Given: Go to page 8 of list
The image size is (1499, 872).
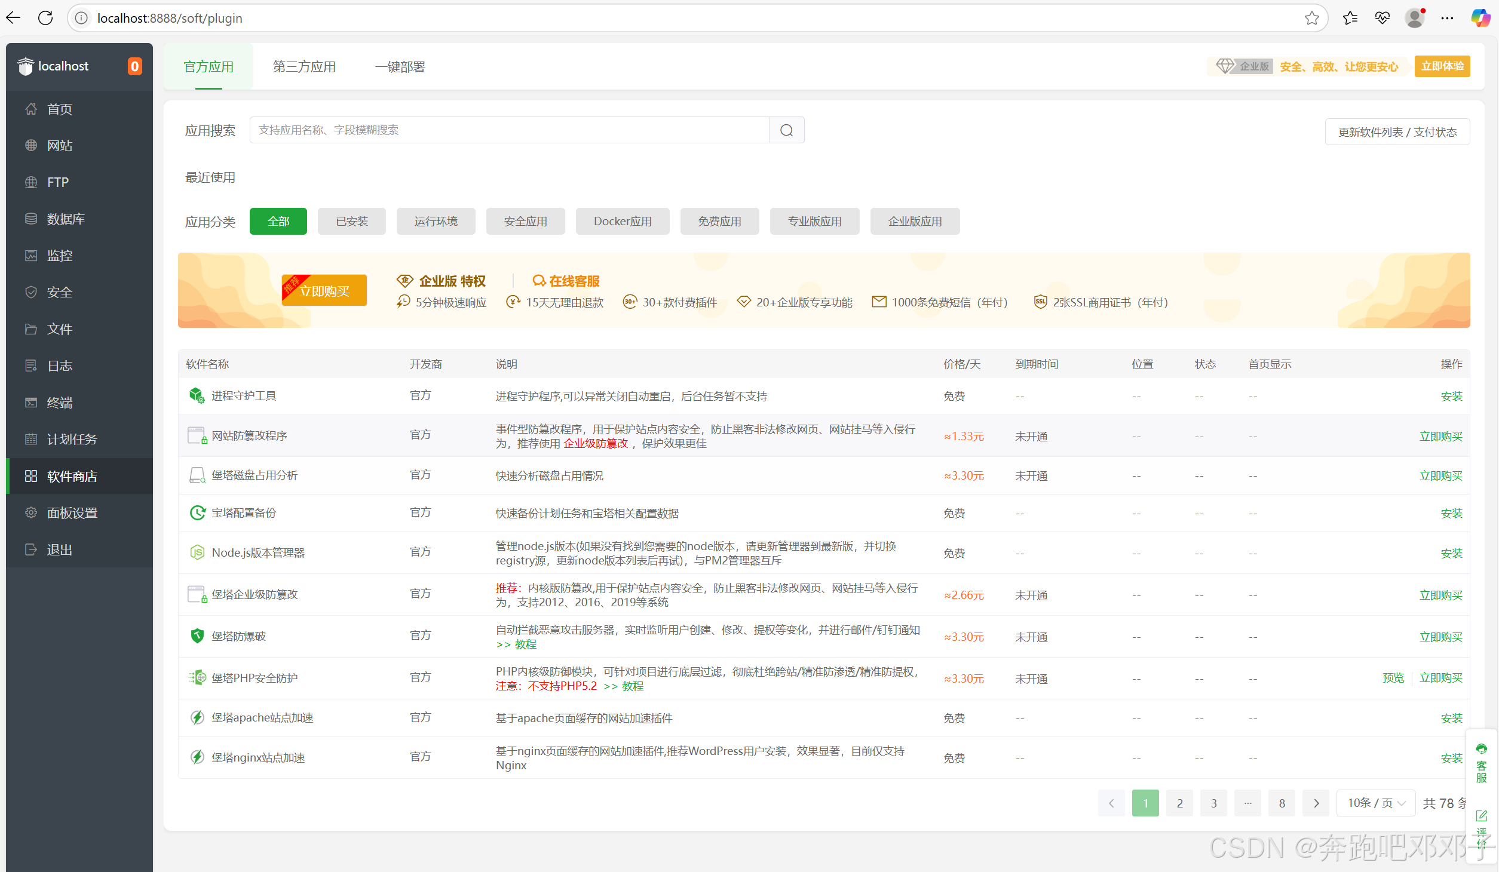Looking at the screenshot, I should pos(1282,803).
